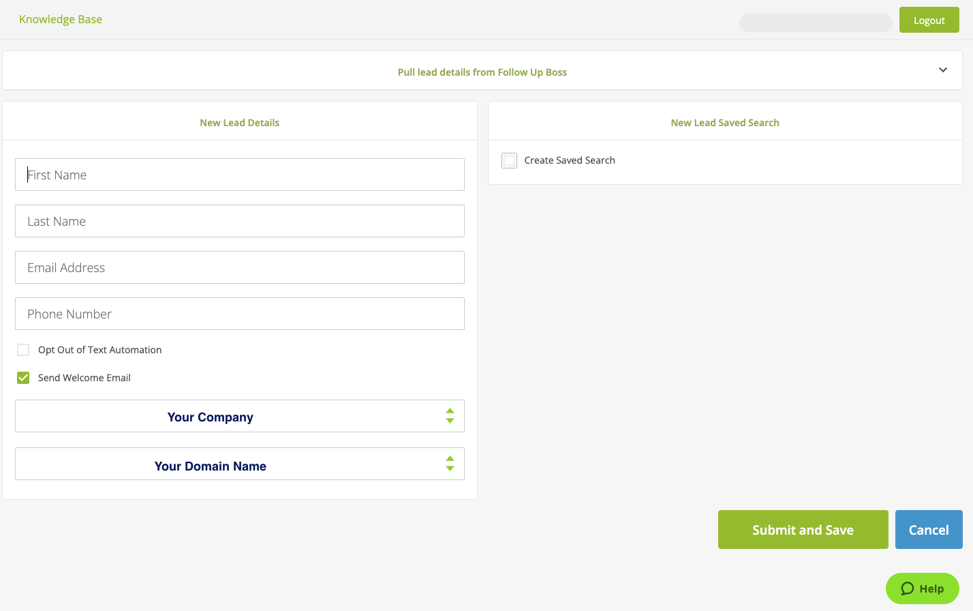Click the New Lead Details panel header
Viewport: 973px width, 611px height.
click(239, 123)
